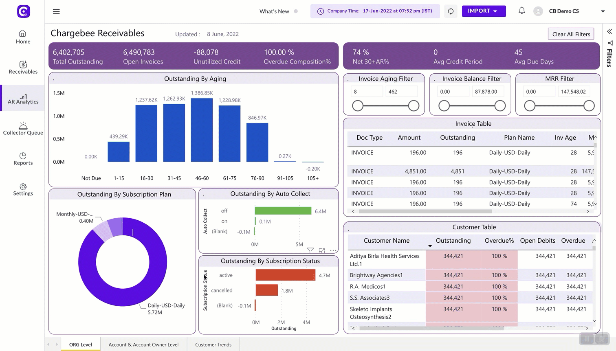The width and height of the screenshot is (616, 351).
Task: Open Receivables in sidebar
Action: pyautogui.click(x=23, y=68)
